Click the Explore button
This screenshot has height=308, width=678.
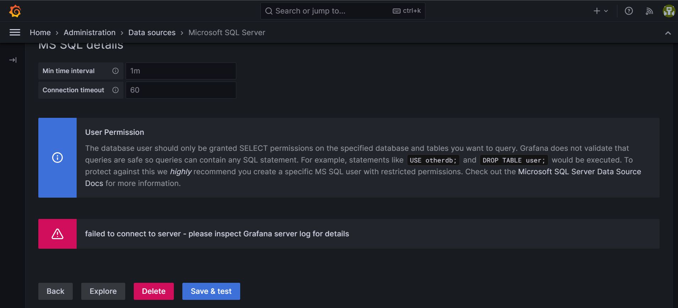[103, 291]
